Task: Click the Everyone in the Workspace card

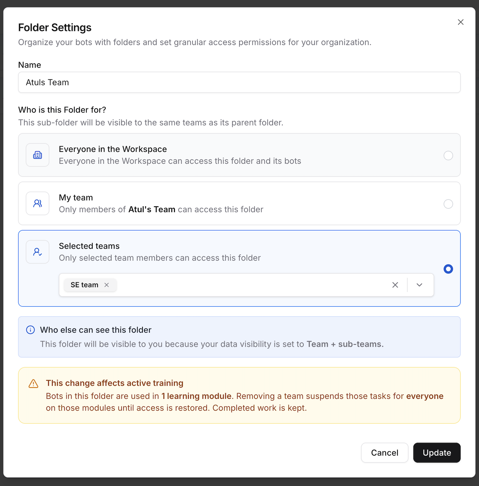Action: [239, 155]
